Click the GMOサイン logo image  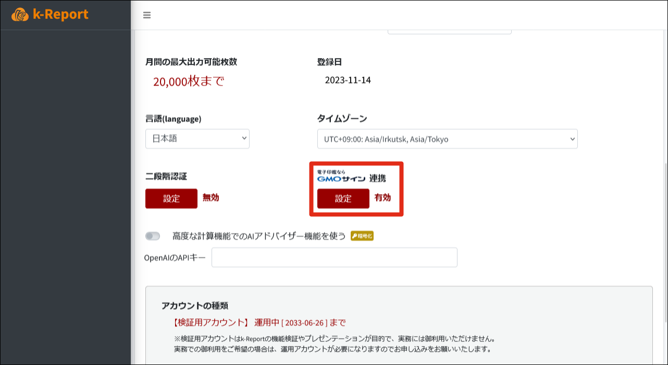(x=341, y=177)
